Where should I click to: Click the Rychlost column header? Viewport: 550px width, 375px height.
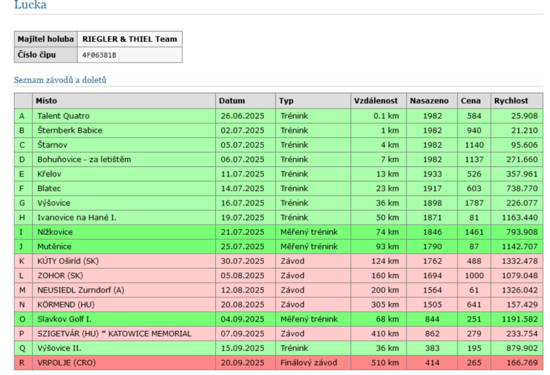click(511, 101)
